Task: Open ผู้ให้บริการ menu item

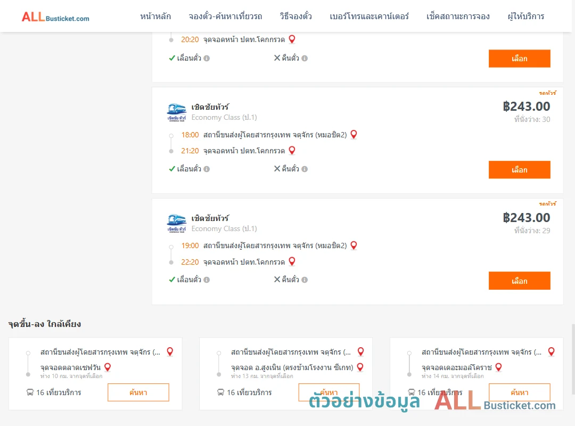Action: [525, 17]
